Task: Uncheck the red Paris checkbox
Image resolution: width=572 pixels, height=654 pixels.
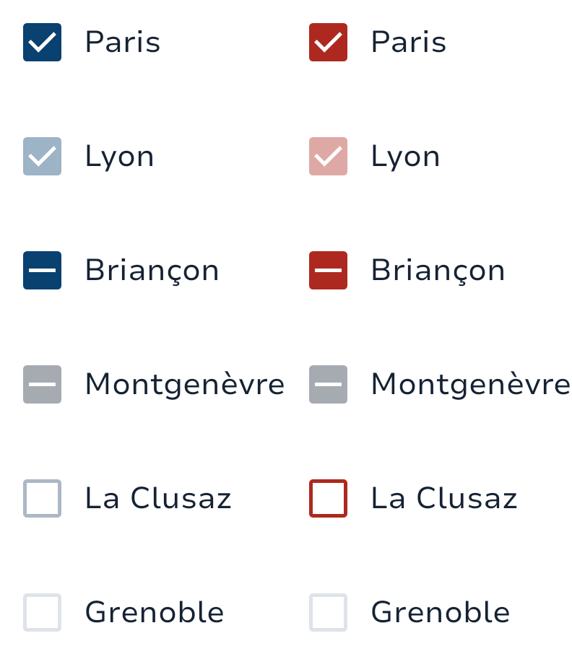Action: click(328, 43)
